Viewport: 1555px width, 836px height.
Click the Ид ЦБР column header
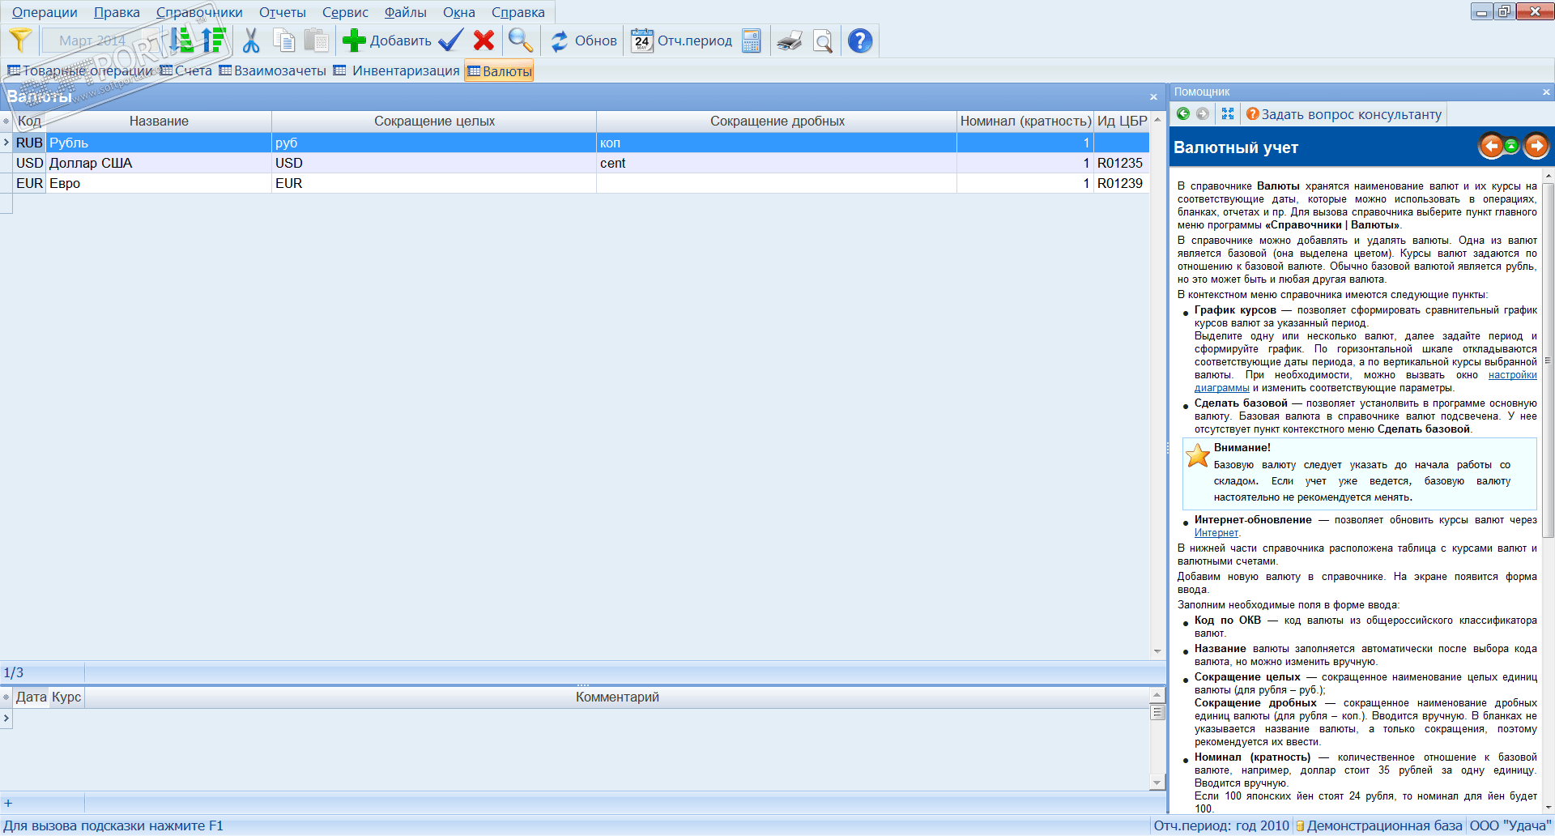point(1122,121)
